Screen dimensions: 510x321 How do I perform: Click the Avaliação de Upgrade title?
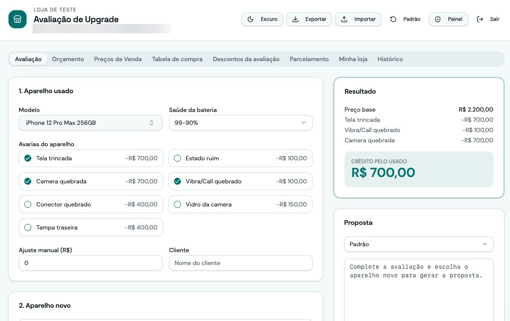coord(76,20)
